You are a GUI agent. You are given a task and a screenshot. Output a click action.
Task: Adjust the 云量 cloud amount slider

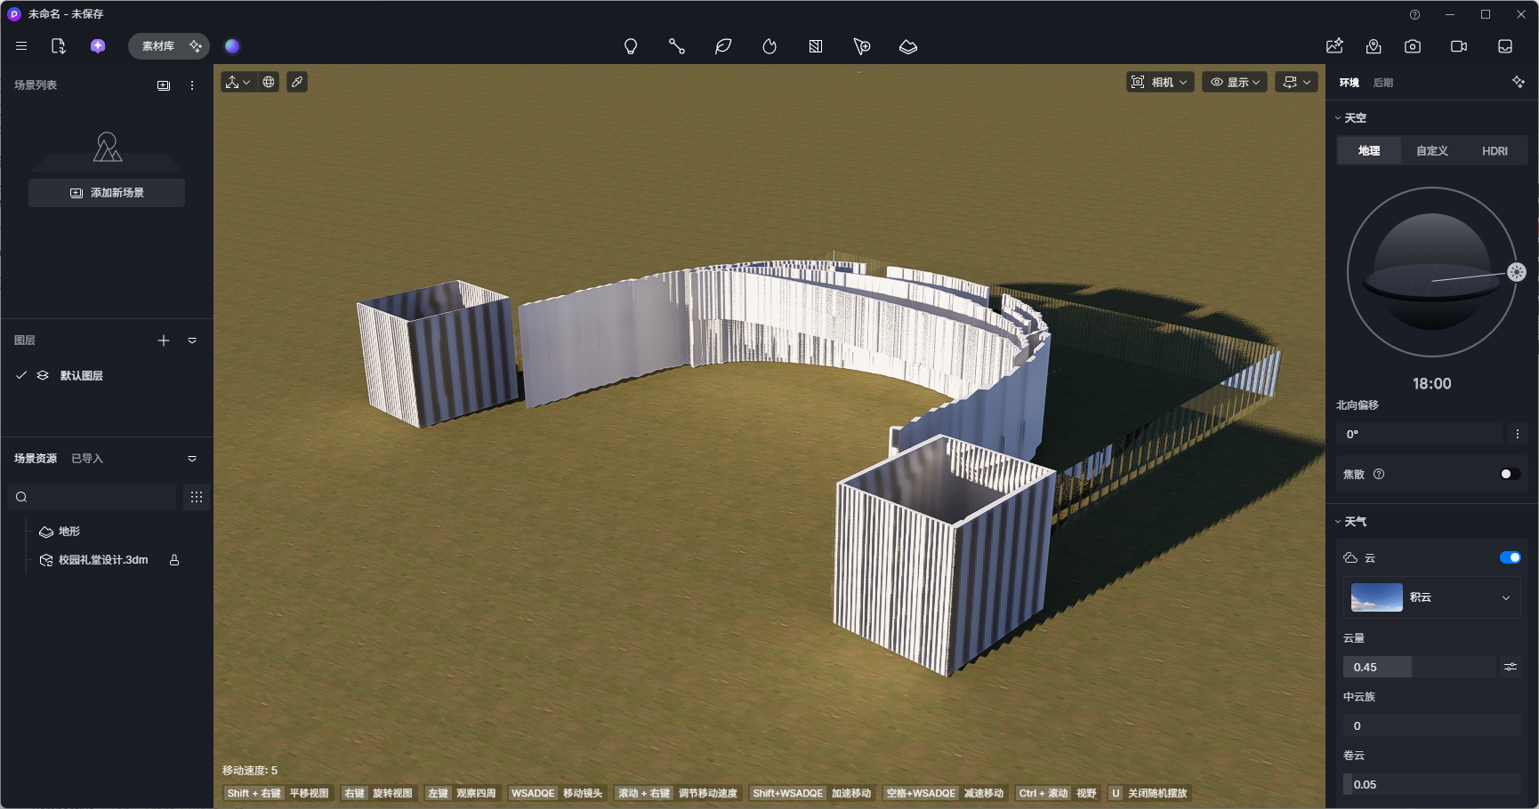1420,667
